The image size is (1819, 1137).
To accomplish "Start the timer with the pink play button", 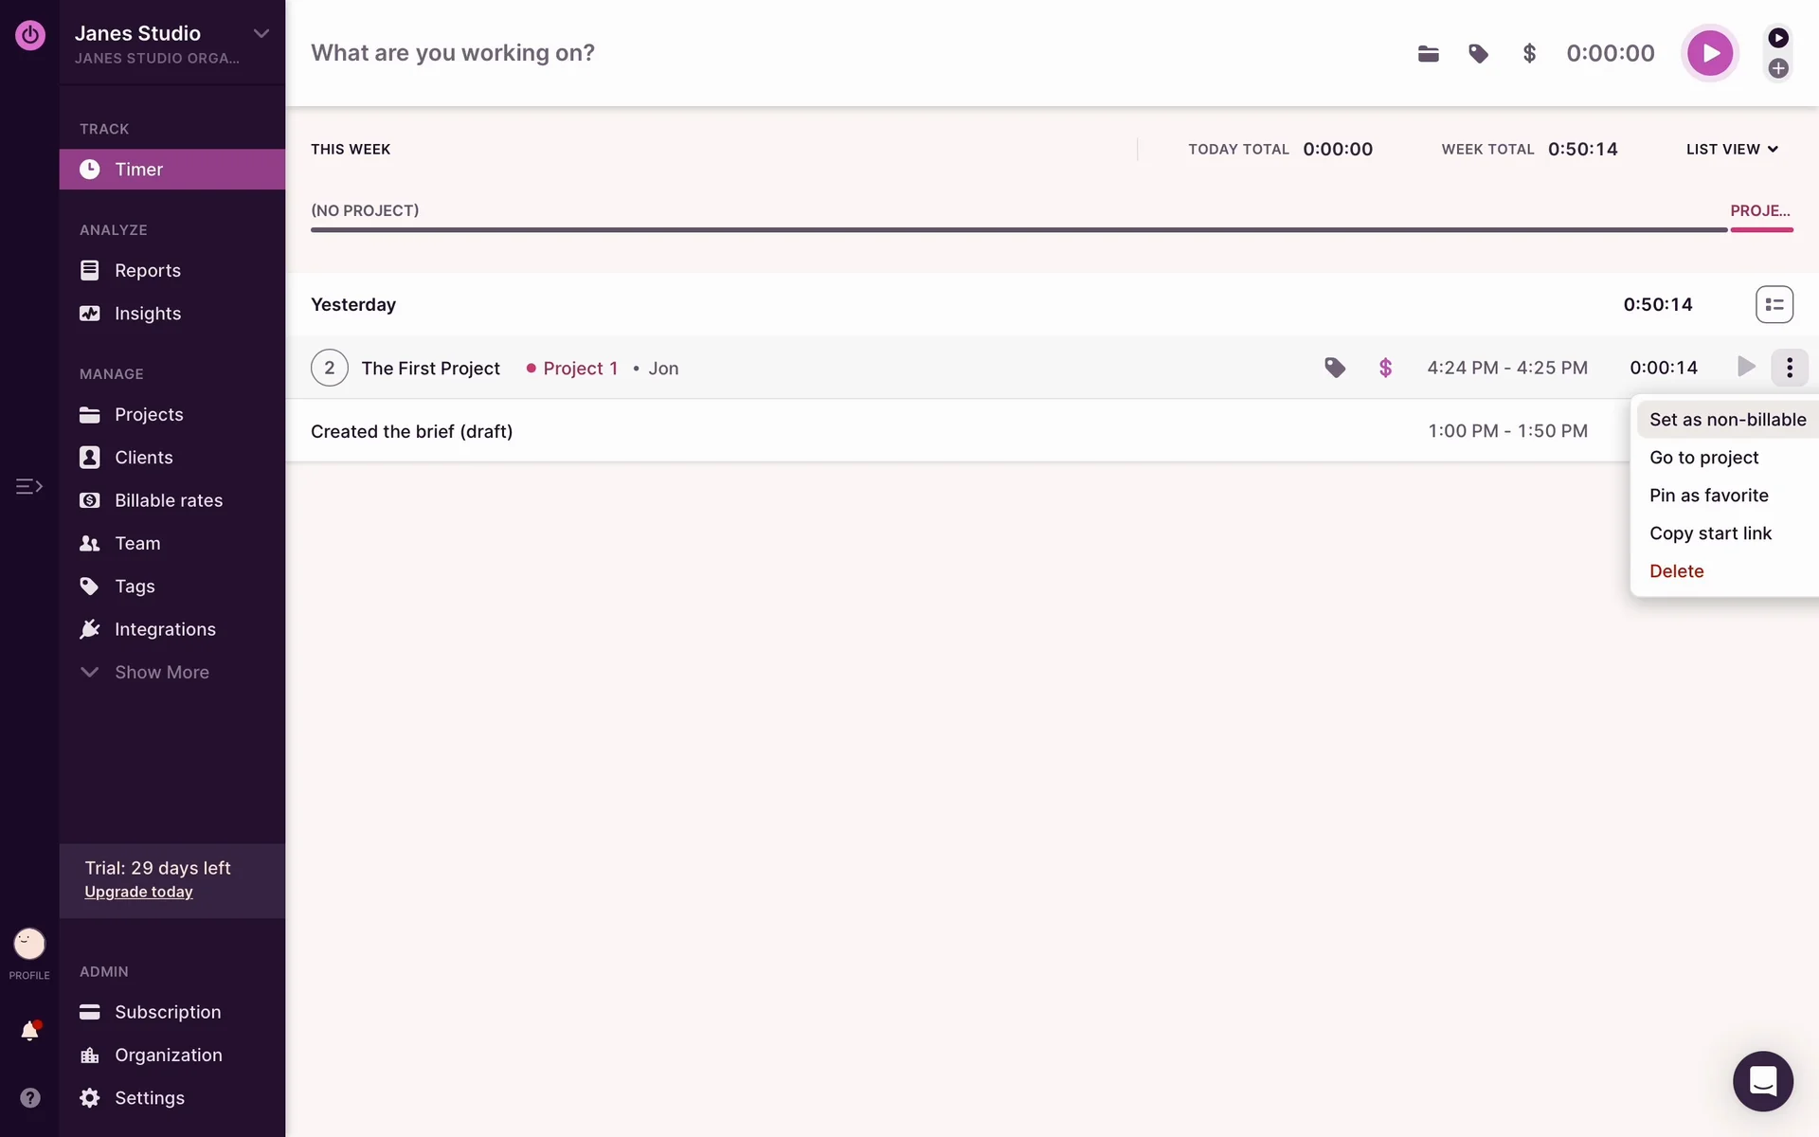I will [1709, 53].
